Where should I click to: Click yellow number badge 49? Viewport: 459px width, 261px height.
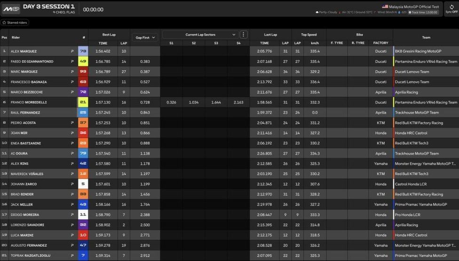(83, 62)
